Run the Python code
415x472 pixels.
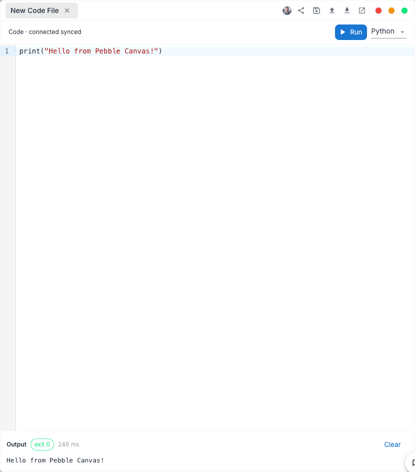click(x=351, y=32)
